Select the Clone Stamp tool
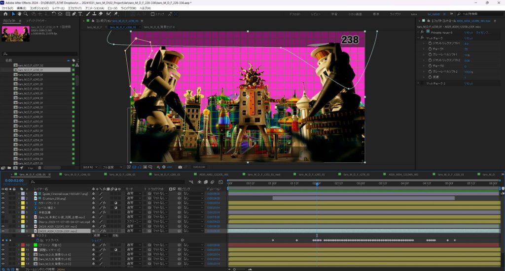The width and height of the screenshot is (505, 271). point(94,14)
